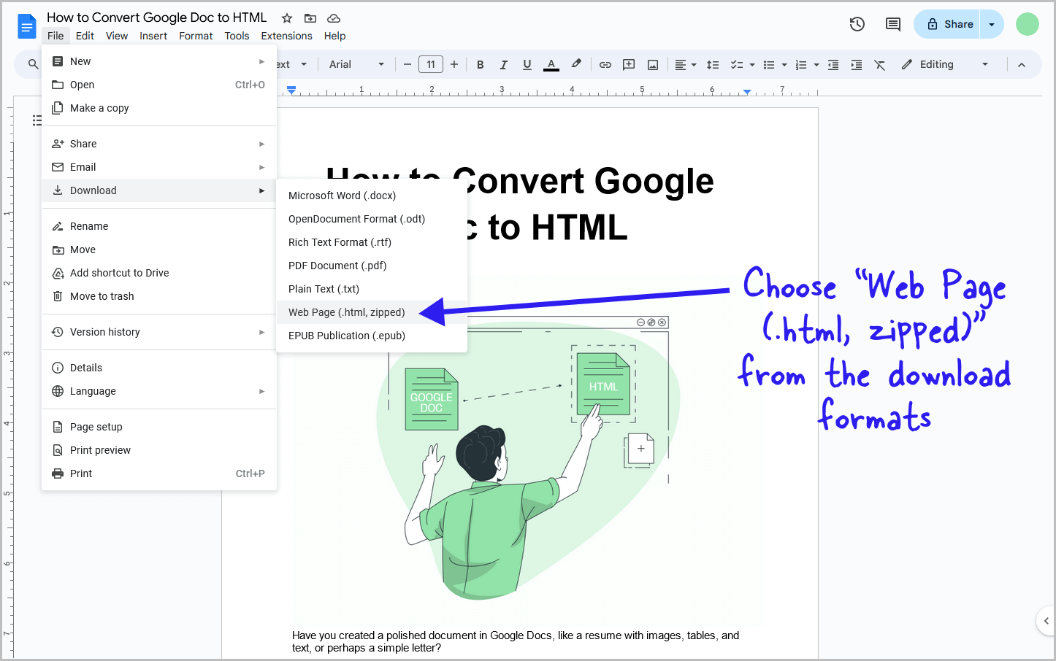Open the Format menu

point(196,36)
